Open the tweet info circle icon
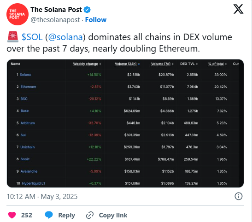This screenshot has height=222, width=252. pyautogui.click(x=239, y=196)
